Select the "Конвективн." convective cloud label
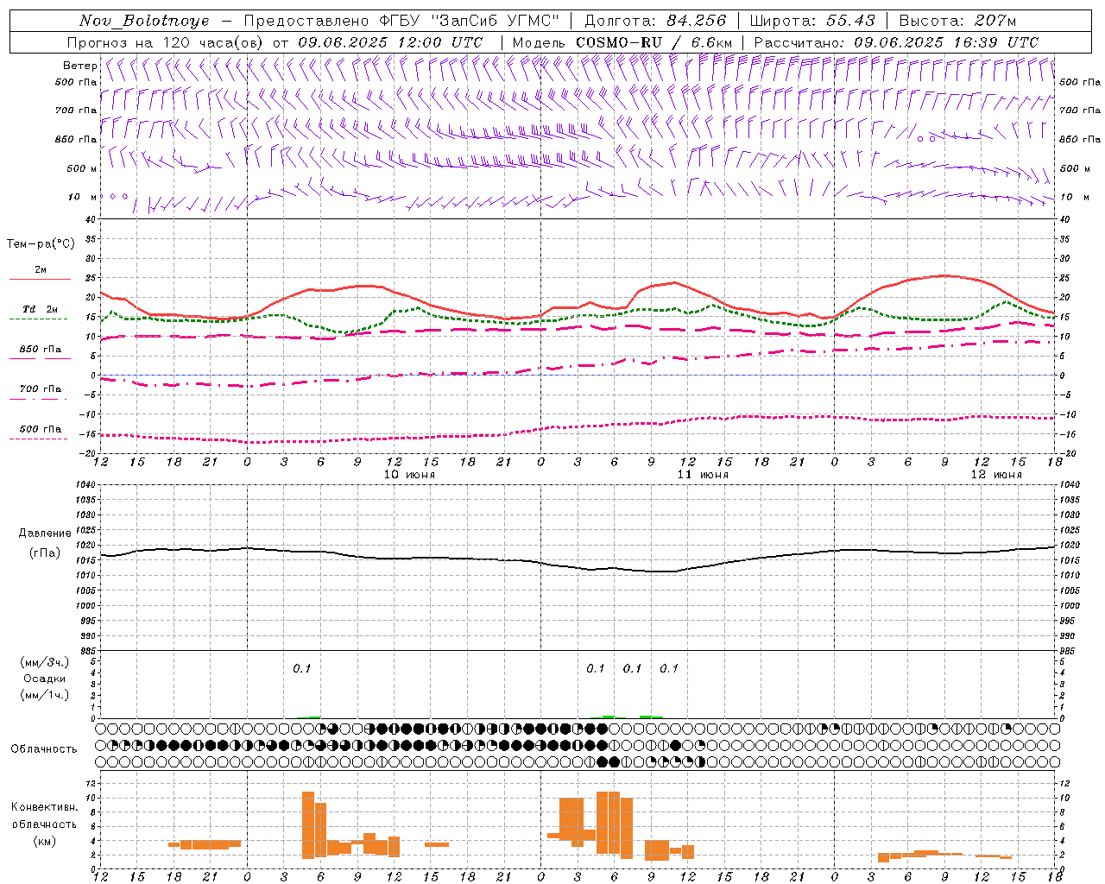 click(x=45, y=807)
